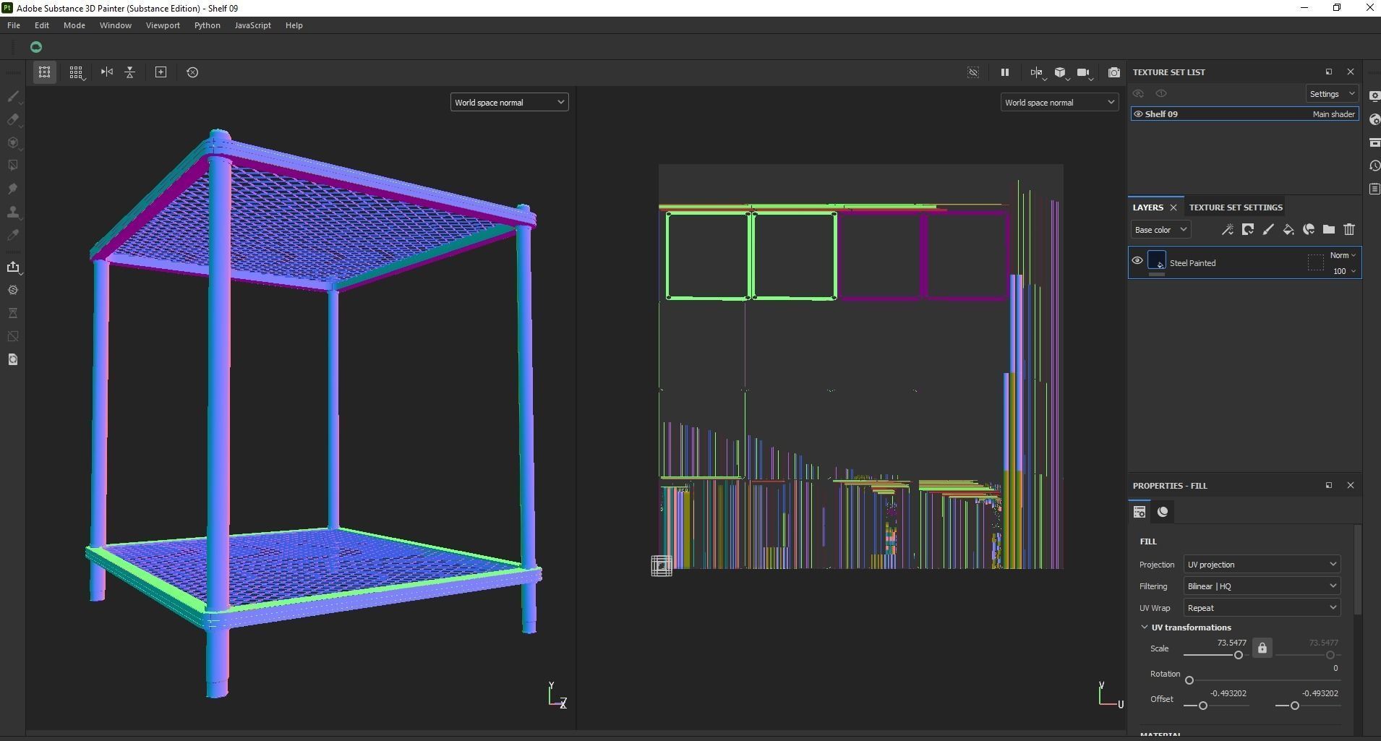
Task: Open the grid layout options icon
Action: [76, 72]
